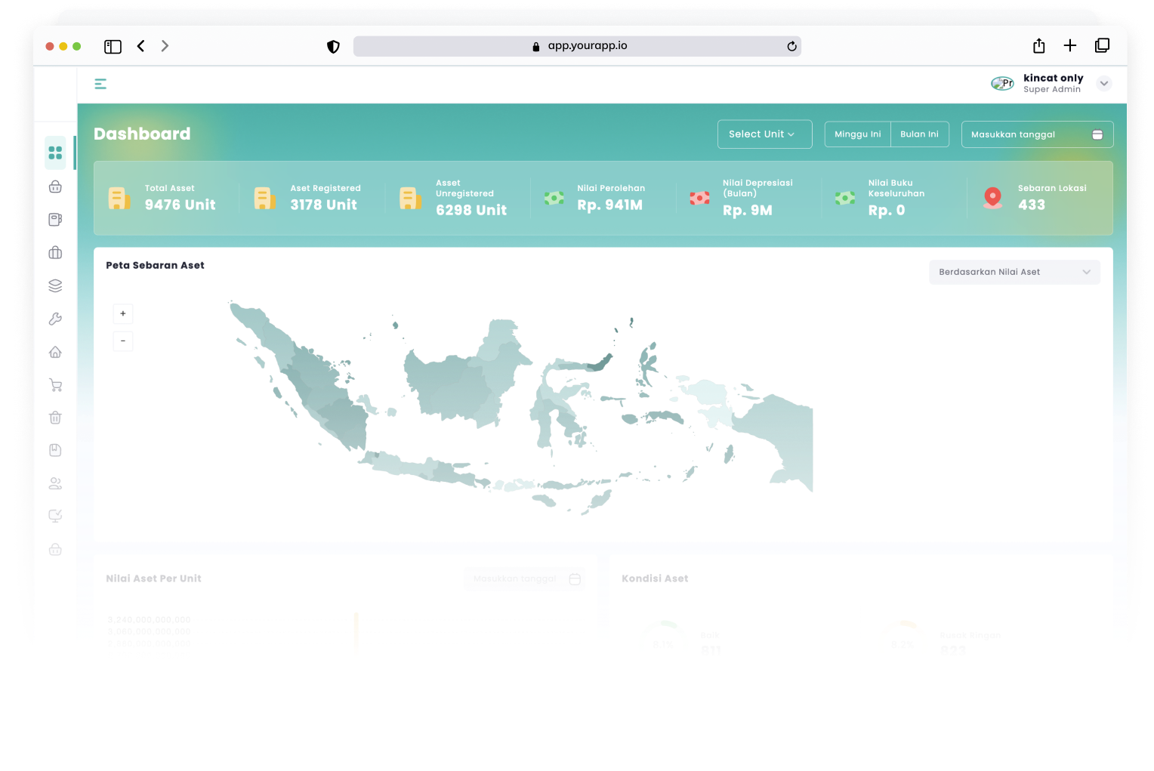This screenshot has width=1154, height=771.
Task: Open the house icon in sidebar
Action: point(55,352)
